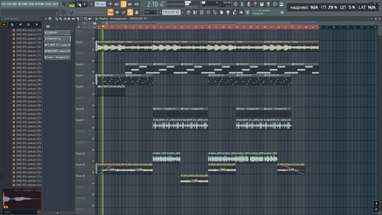Open browser sounds speaker tab
Image resolution: width=382 pixels, height=215 pixels.
pyautogui.click(x=20, y=24)
